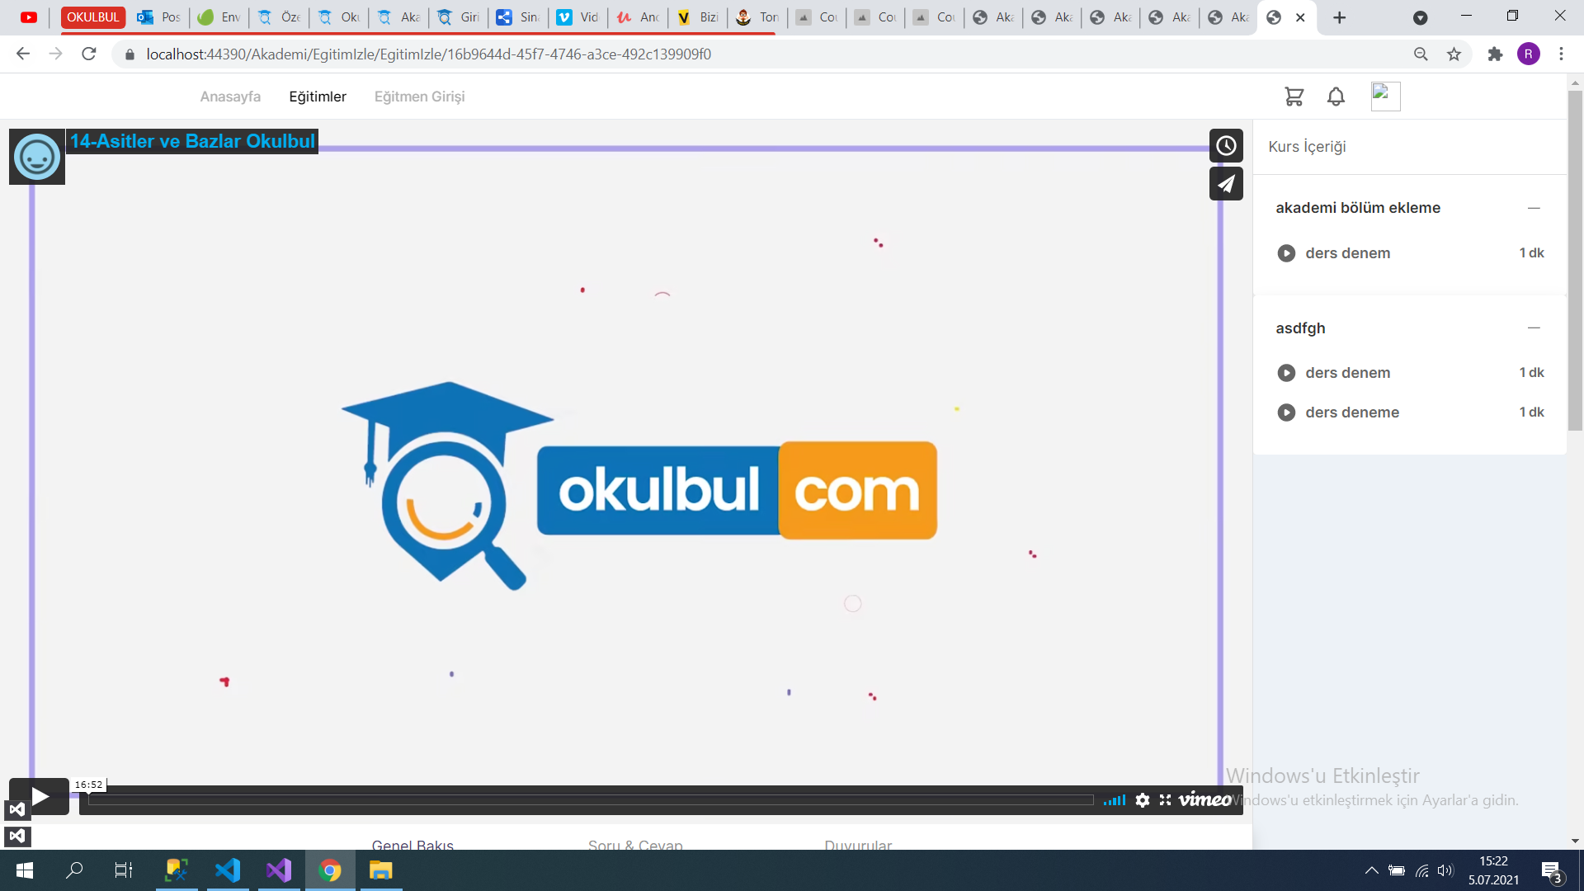Open the user profile image
The image size is (1584, 891).
coord(1385,97)
